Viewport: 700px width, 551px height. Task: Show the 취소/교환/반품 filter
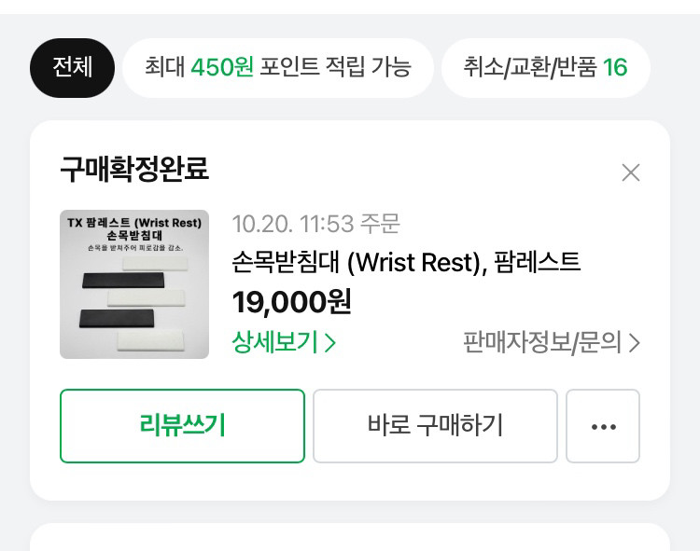(545, 68)
